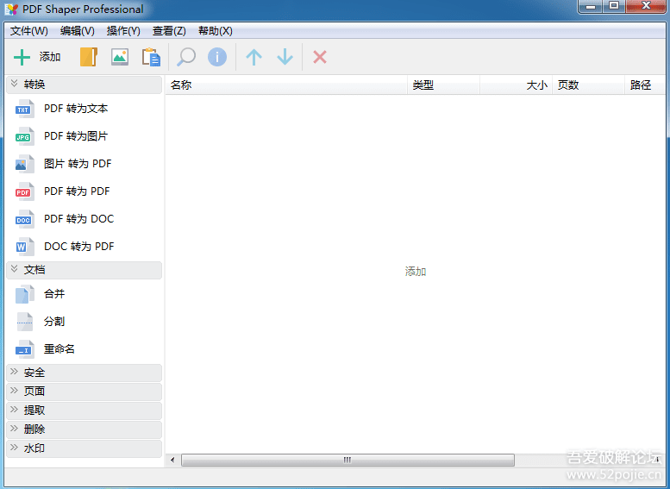Collapse the 转换 section

(x=85, y=85)
